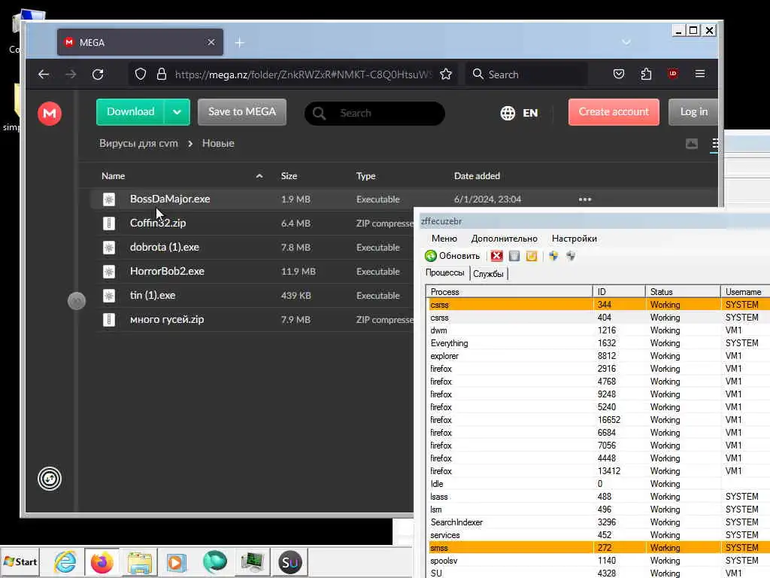Switch to Процессы tab
The width and height of the screenshot is (770, 578).
tap(445, 272)
